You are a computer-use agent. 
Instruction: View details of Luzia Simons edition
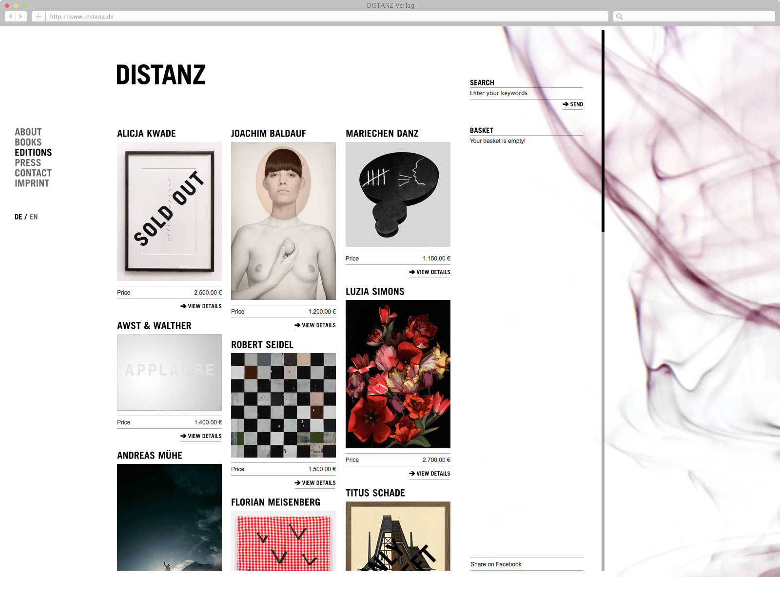429,474
